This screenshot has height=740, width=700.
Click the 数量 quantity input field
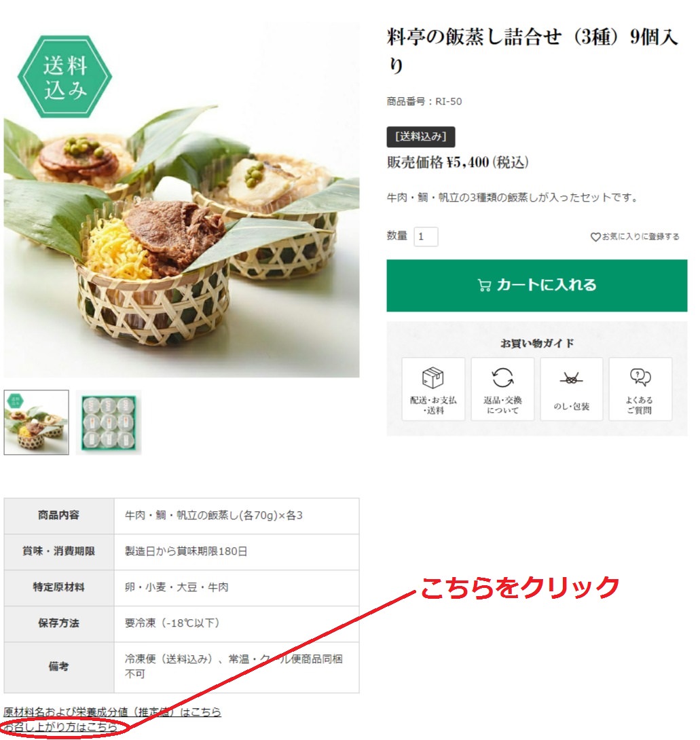click(x=426, y=236)
